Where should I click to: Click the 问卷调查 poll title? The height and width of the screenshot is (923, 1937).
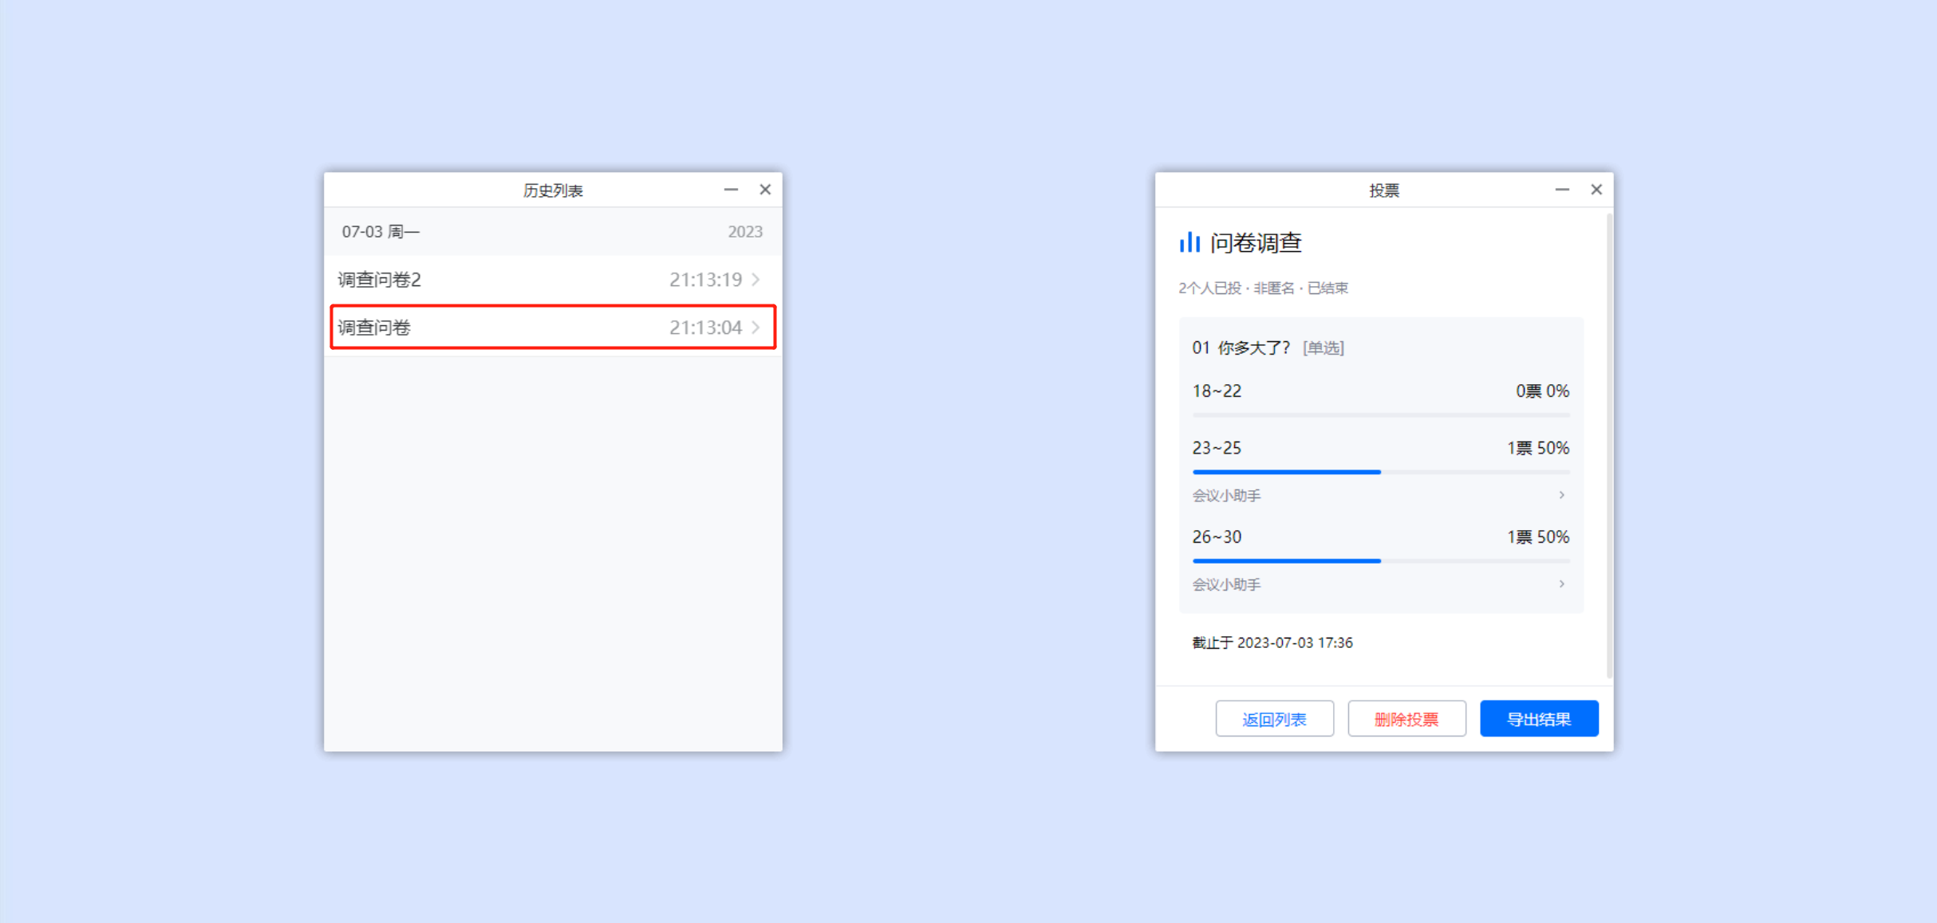[x=1256, y=242]
